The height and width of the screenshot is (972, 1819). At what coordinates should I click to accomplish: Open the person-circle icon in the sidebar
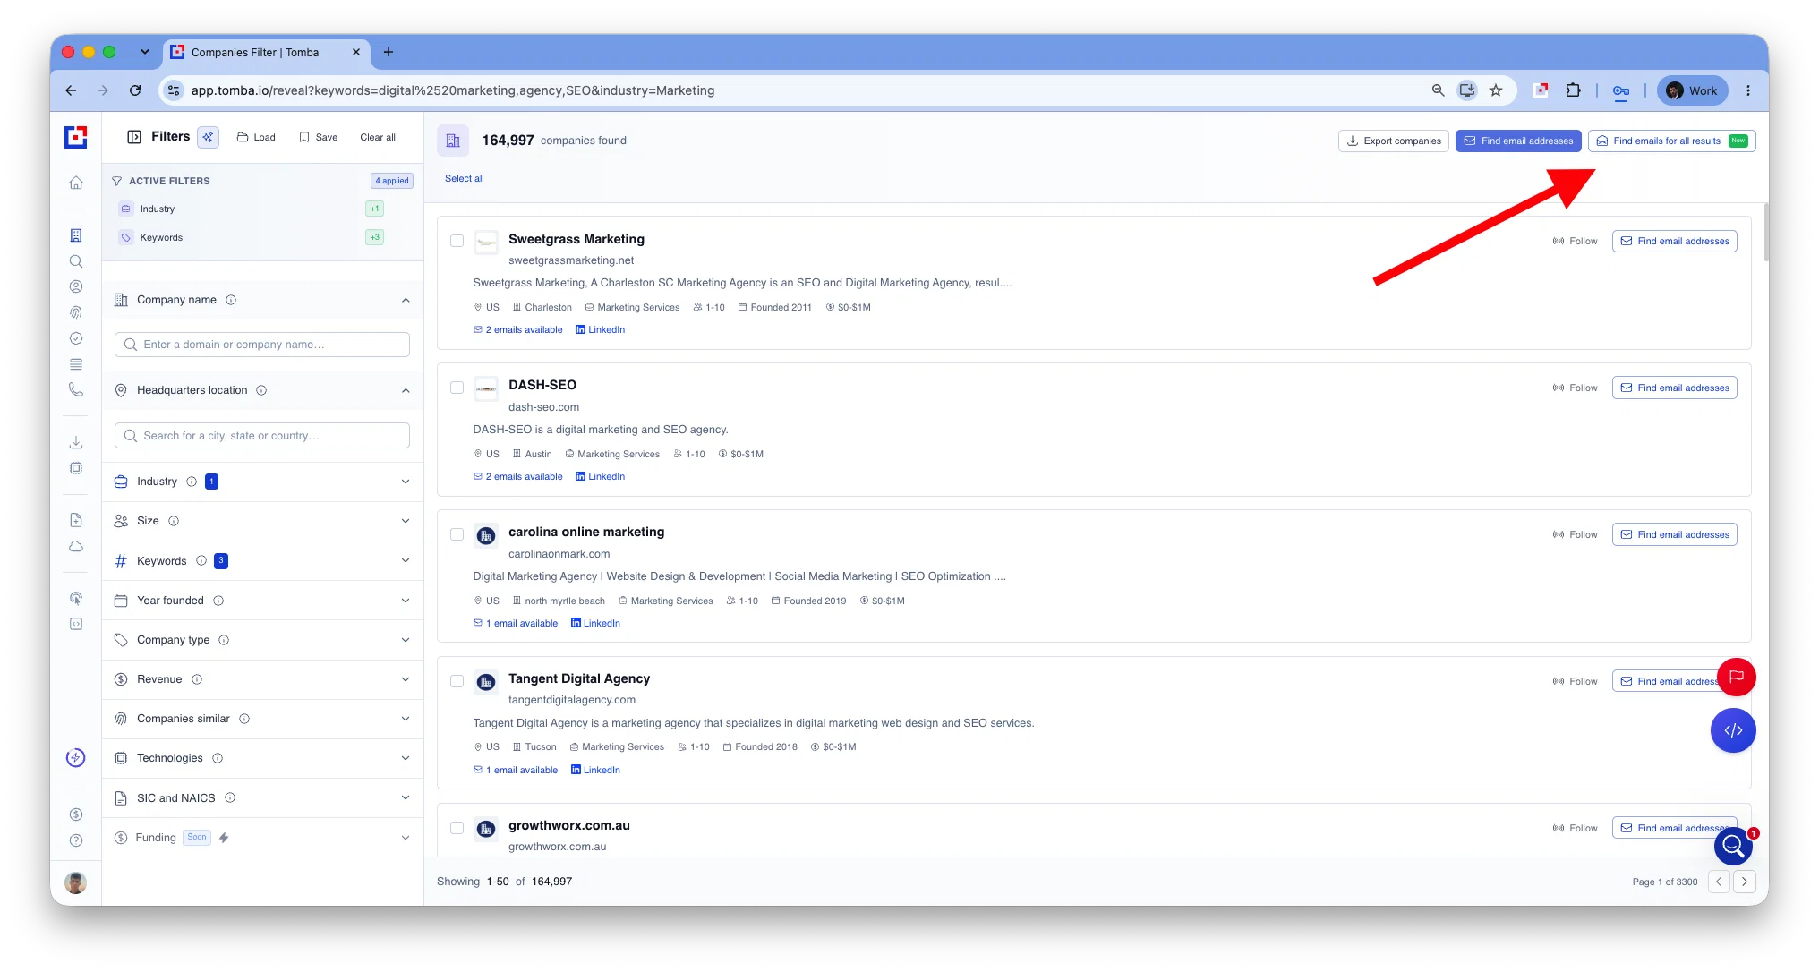pyautogui.click(x=76, y=286)
